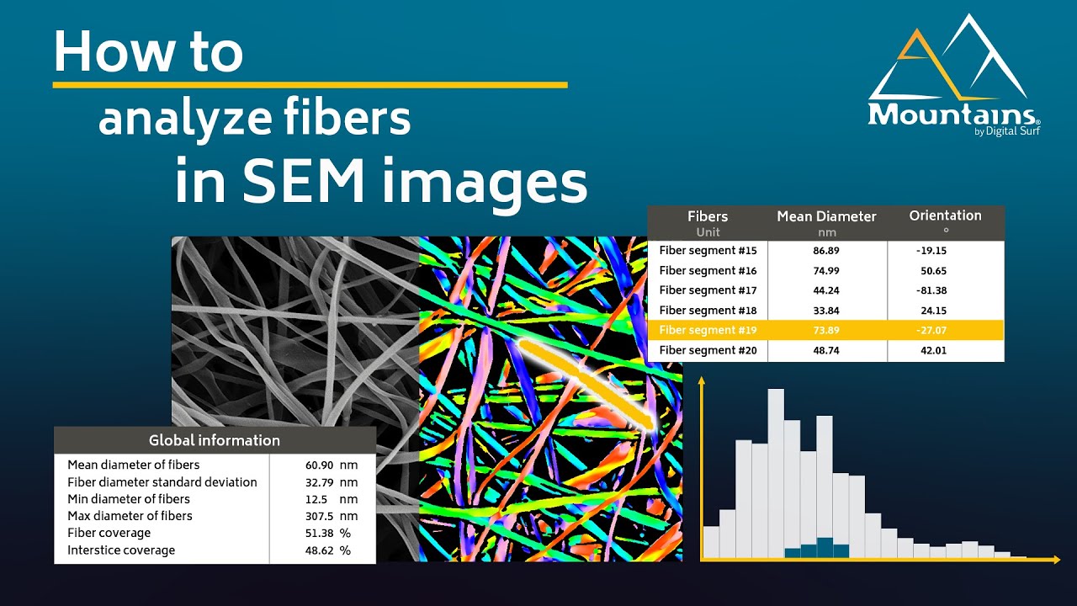Click the 'Min diameter of fibers' label

(130, 499)
